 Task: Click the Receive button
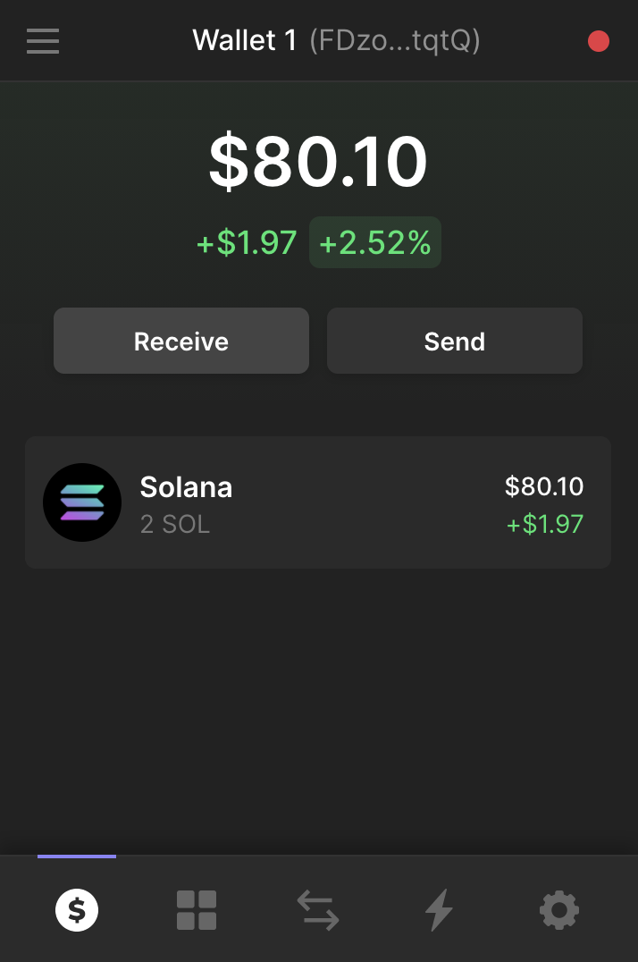pyautogui.click(x=180, y=341)
